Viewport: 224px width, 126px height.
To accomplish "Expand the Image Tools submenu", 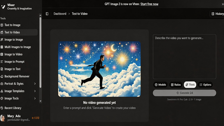I will [x=35, y=98].
